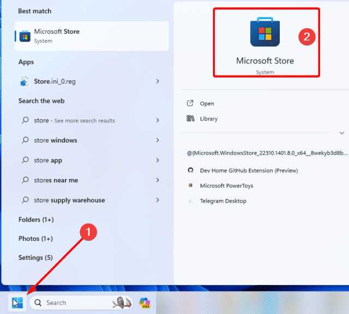Click the owl illustration in the search box
349x314 pixels.
point(122,303)
